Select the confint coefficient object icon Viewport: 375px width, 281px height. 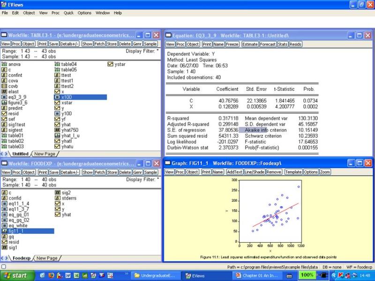point(4,75)
